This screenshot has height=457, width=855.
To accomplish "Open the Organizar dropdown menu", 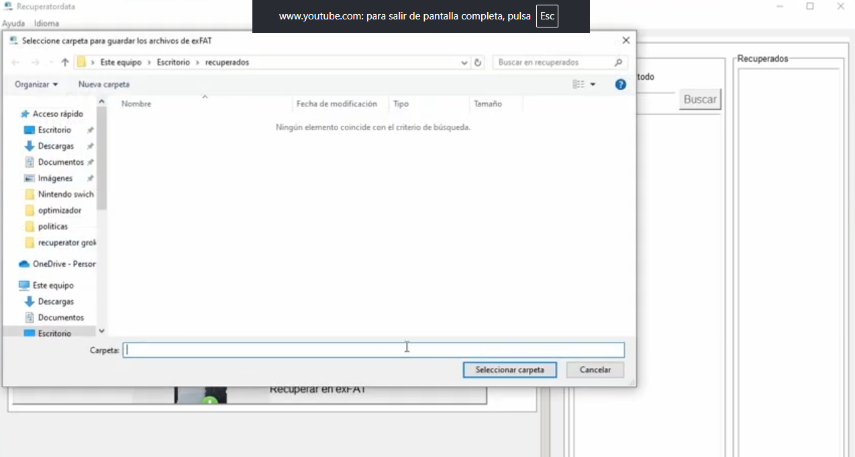I will click(x=36, y=84).
